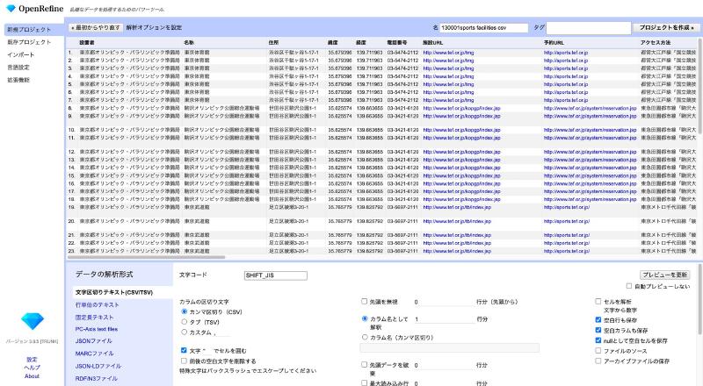Focus the header line count field
703x386 pixels.
(444, 319)
